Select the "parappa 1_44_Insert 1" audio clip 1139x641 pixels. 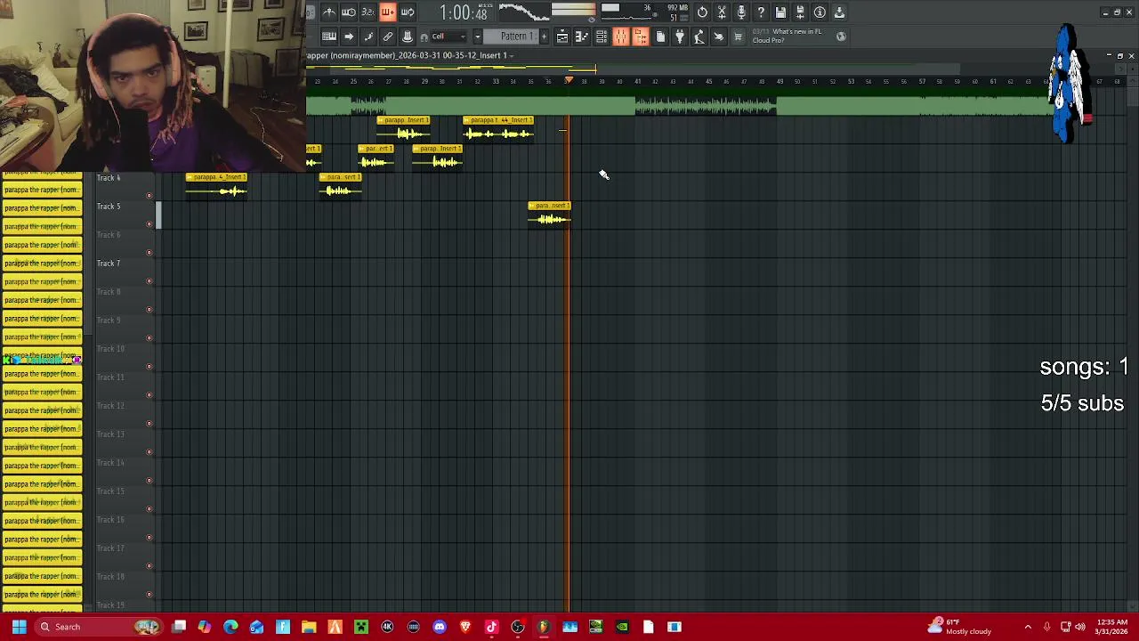tap(498, 129)
